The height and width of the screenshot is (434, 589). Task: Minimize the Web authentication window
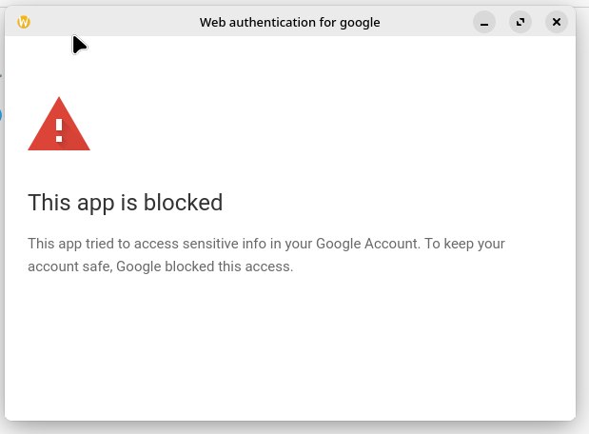pyautogui.click(x=484, y=22)
